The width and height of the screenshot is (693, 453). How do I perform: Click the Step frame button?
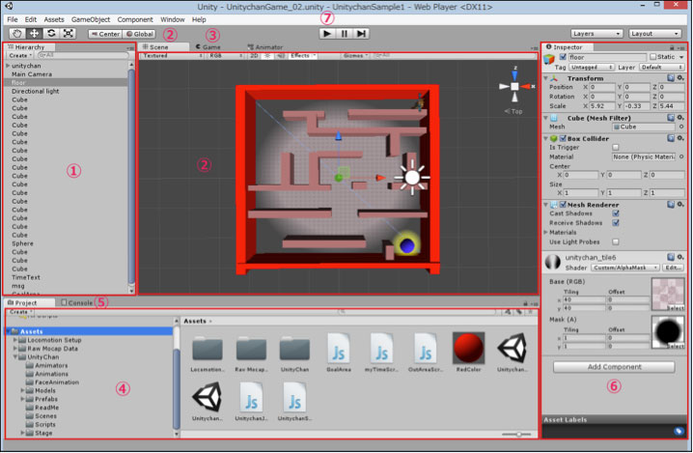[x=361, y=34]
